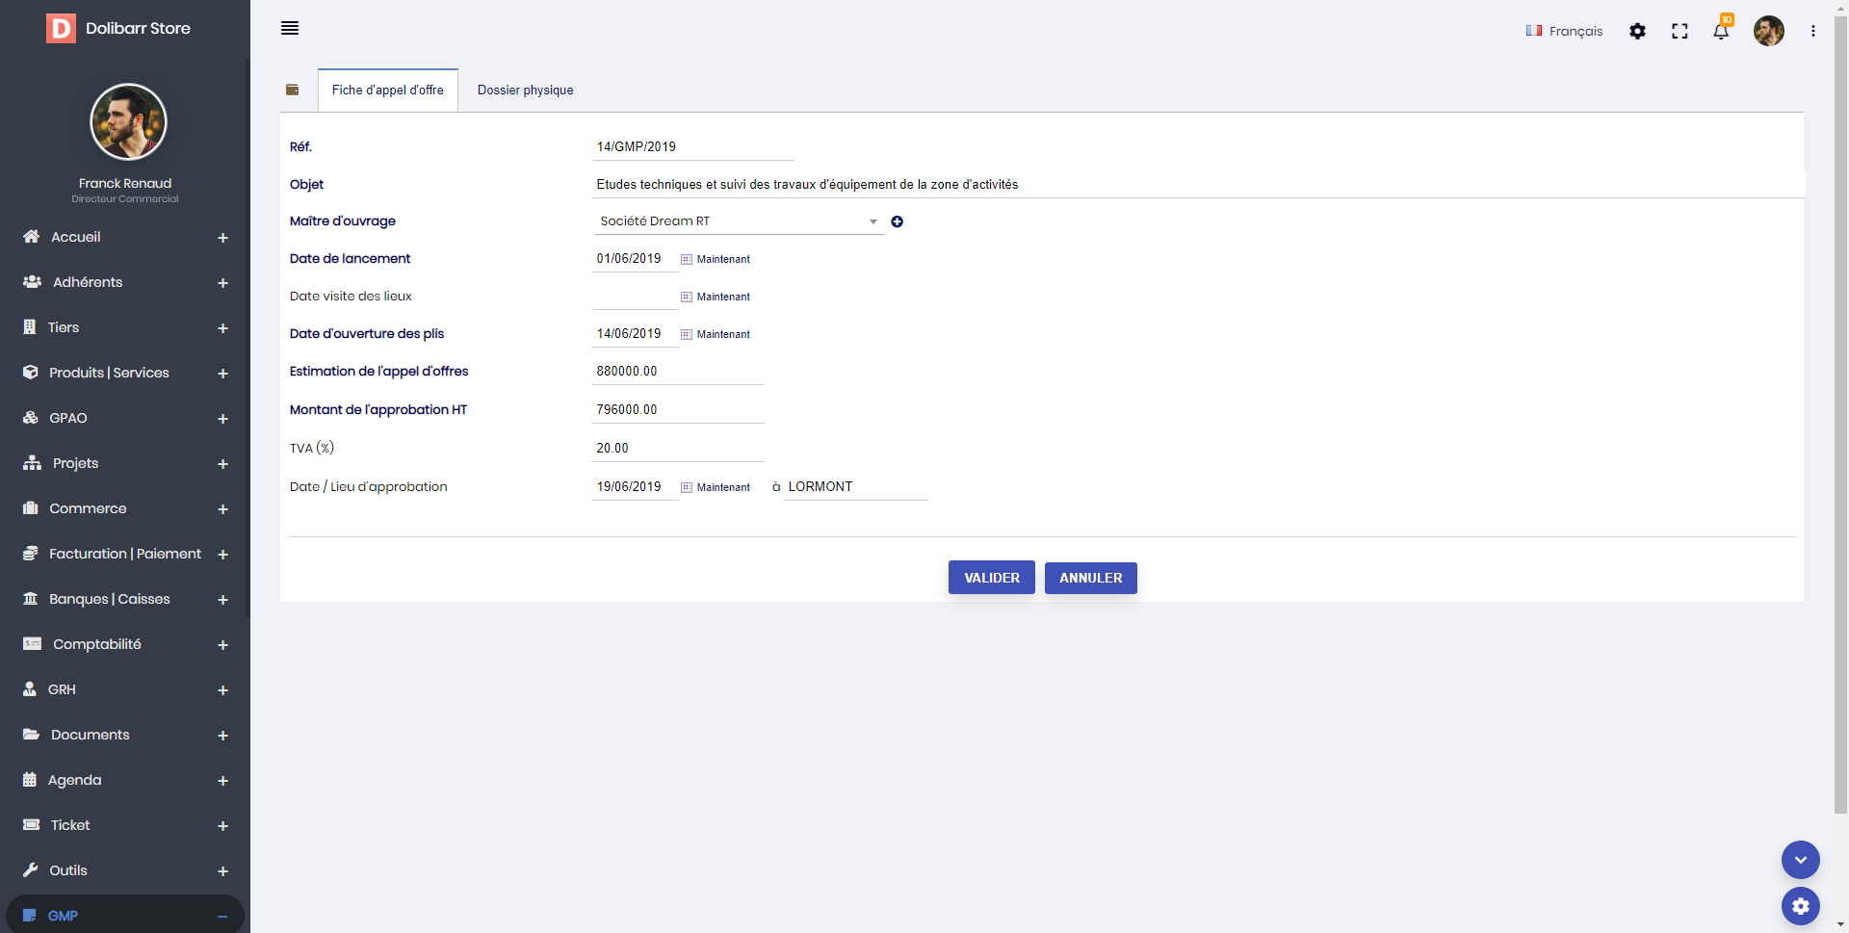Toggle fullscreen mode icon
1849x933 pixels.
pyautogui.click(x=1680, y=32)
